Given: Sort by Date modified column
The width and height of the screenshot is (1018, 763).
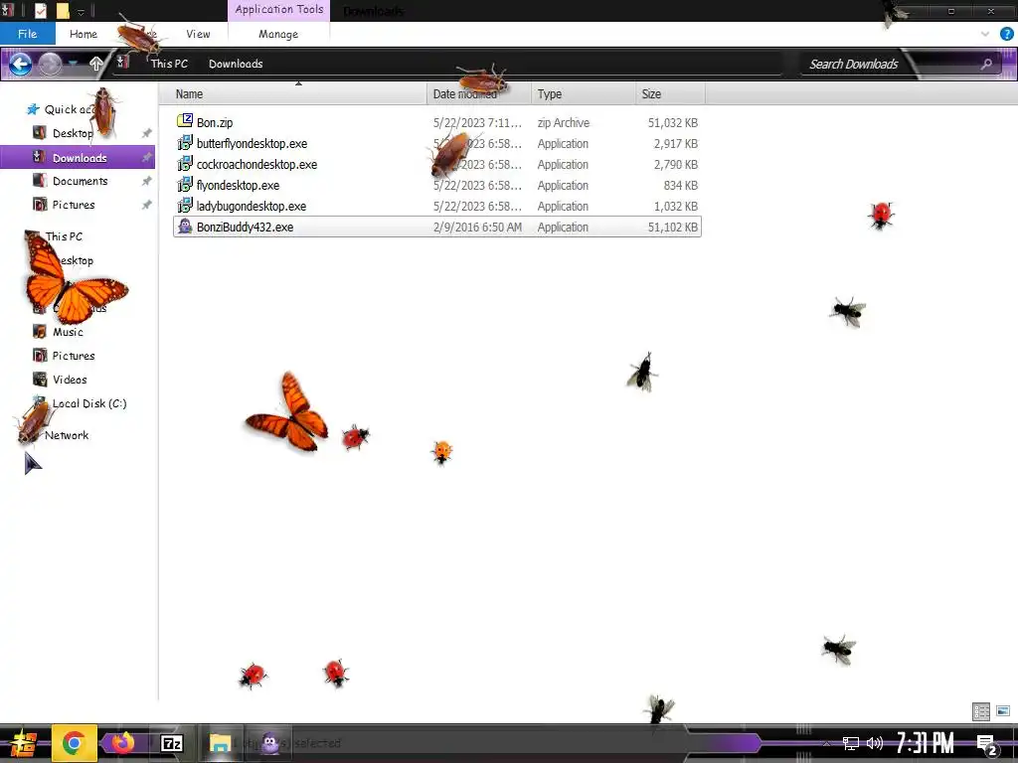Looking at the screenshot, I should click(479, 94).
